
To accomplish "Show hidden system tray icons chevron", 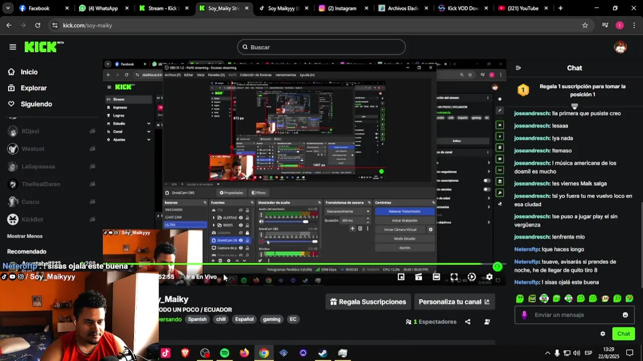I will coord(547,353).
